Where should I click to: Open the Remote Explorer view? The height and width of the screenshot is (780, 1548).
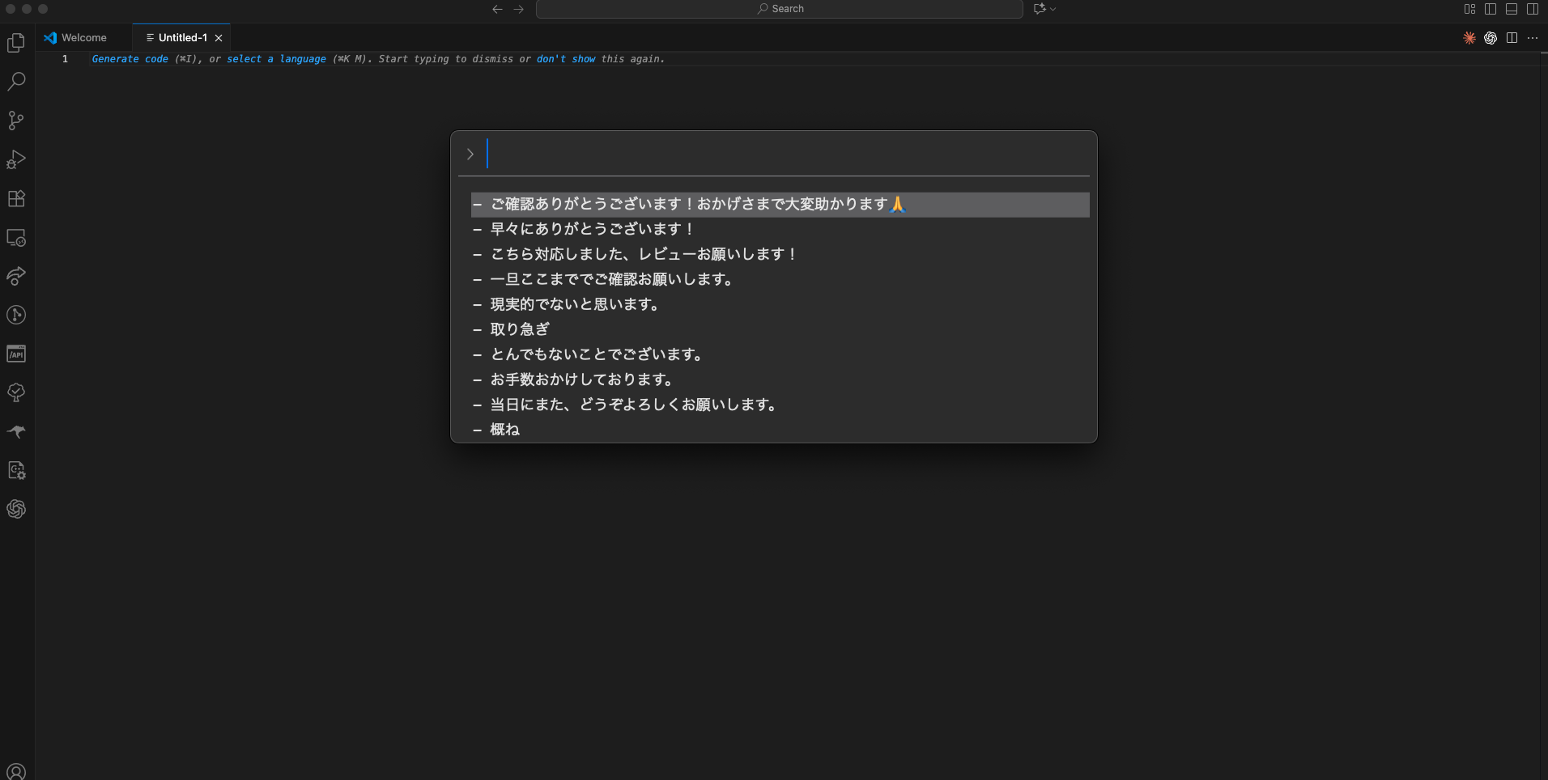click(x=16, y=237)
